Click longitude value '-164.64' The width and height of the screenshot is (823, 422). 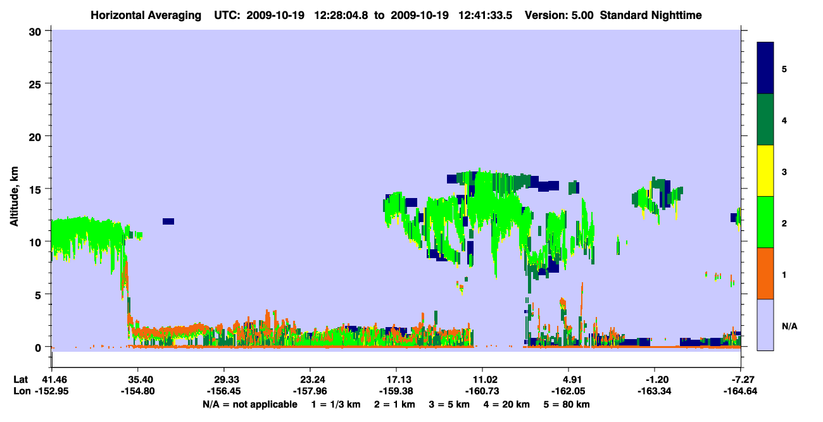[x=741, y=392]
